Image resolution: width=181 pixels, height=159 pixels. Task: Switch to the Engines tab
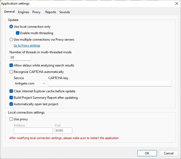(23, 12)
